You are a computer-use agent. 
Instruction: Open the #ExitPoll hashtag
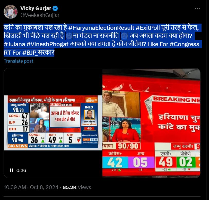click(148, 28)
